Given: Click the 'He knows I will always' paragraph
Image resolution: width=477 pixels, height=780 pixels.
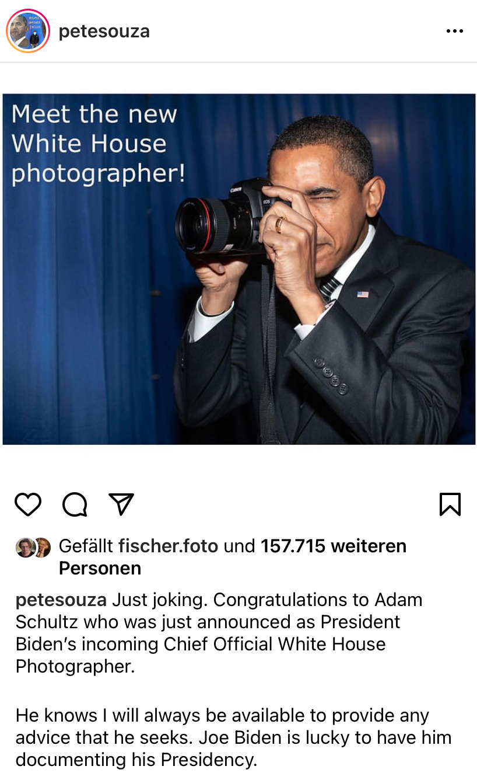Looking at the screenshot, I should (x=233, y=737).
